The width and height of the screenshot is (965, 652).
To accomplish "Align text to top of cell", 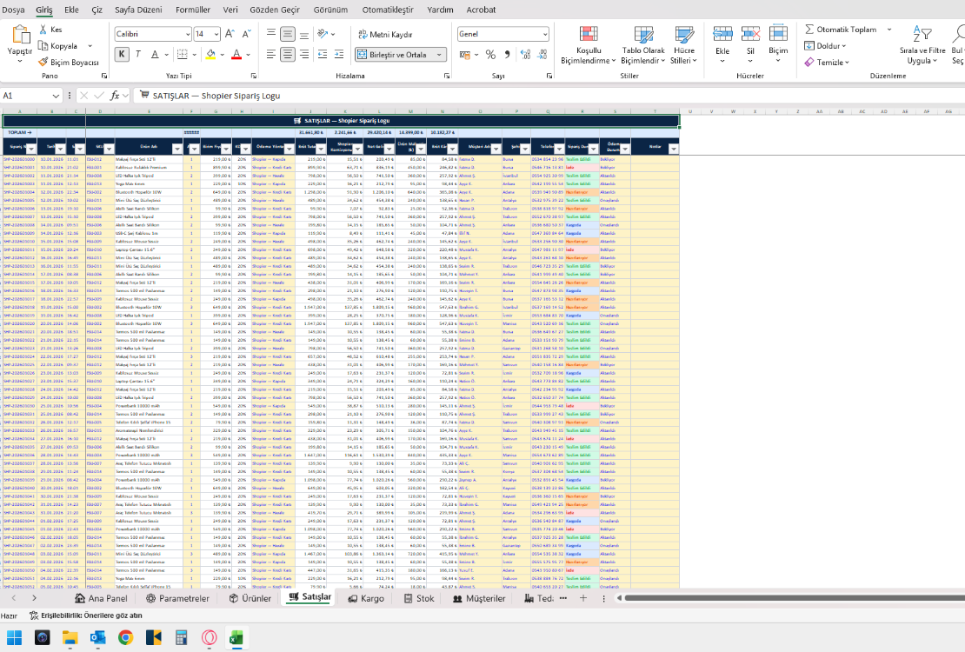I will point(270,34).
